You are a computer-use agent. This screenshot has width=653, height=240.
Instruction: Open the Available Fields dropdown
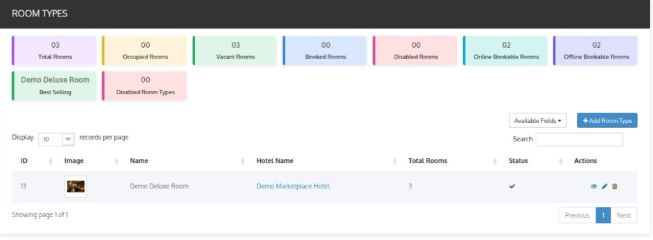[x=537, y=120]
